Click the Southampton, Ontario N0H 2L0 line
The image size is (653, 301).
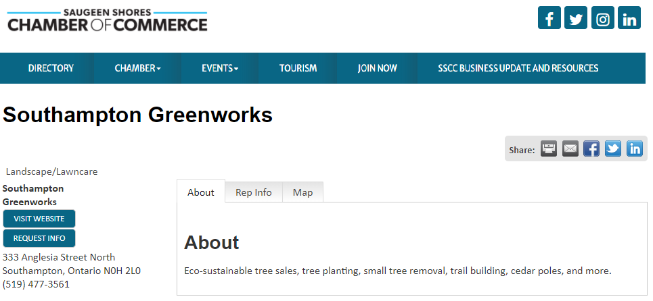(72, 271)
